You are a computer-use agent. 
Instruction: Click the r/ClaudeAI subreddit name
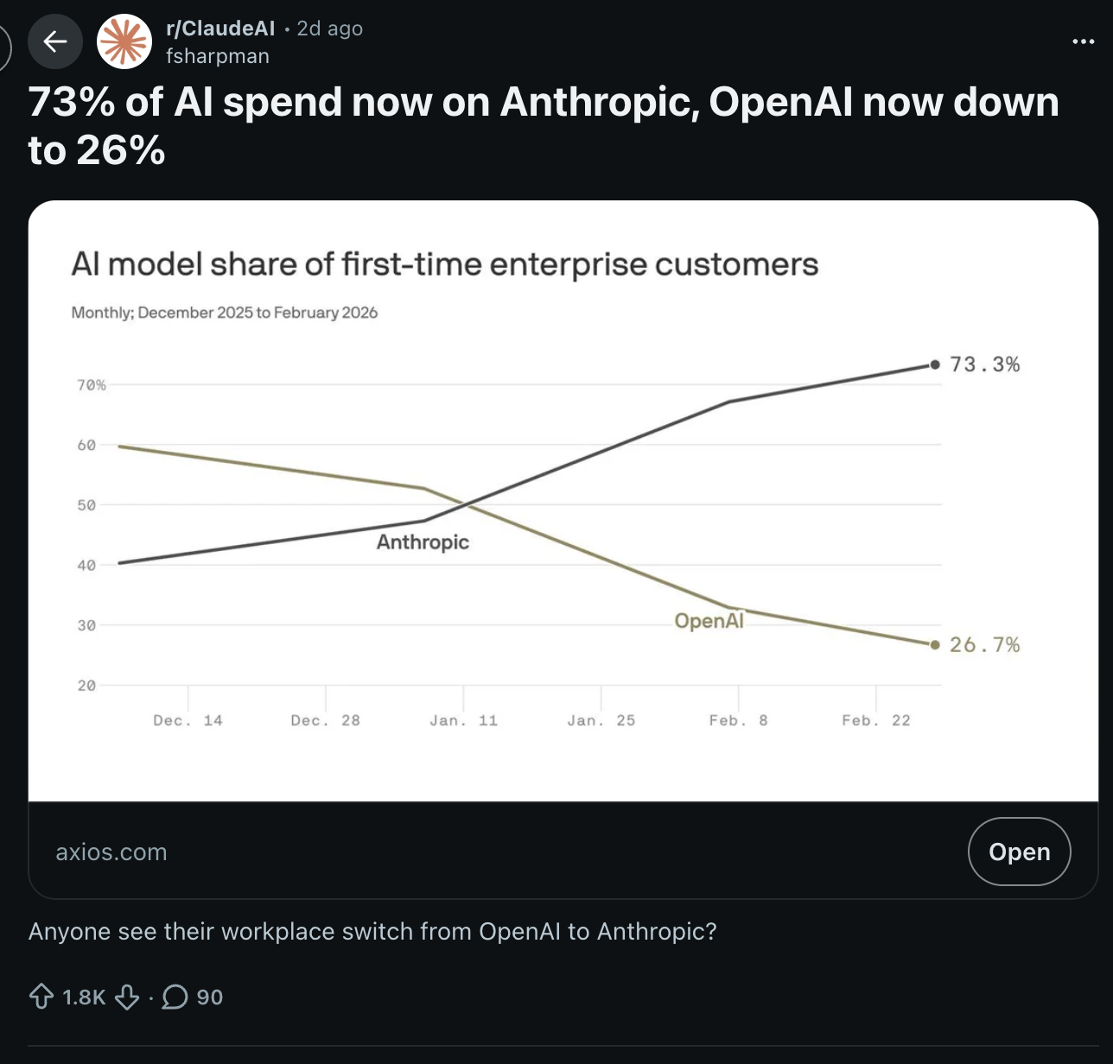pos(220,28)
